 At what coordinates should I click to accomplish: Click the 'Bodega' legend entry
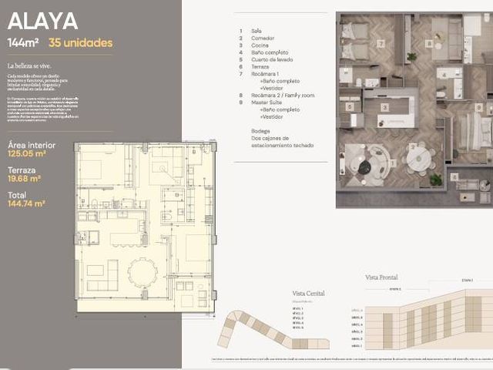point(260,131)
